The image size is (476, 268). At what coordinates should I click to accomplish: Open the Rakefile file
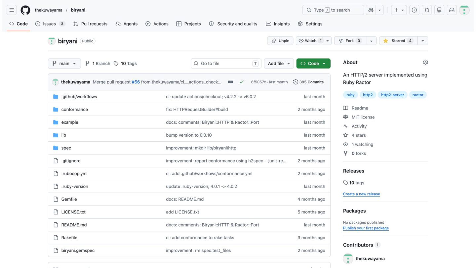[69, 238]
